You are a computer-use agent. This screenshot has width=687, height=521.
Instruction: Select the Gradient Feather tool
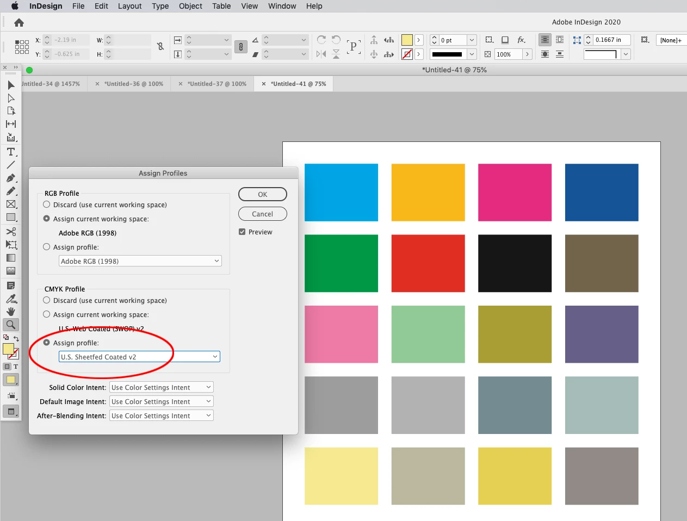click(11, 271)
